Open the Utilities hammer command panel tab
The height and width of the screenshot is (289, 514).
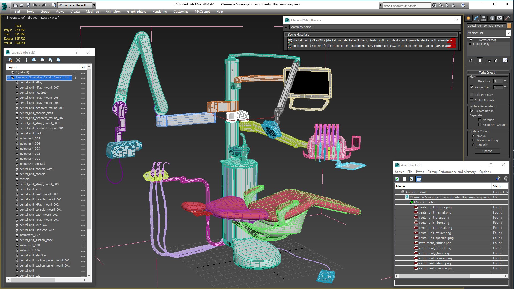(507, 18)
